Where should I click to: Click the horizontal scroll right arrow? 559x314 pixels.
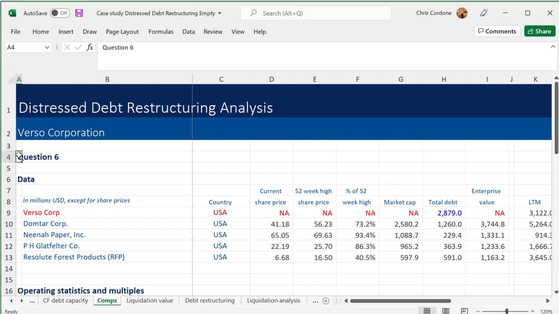[548, 301]
